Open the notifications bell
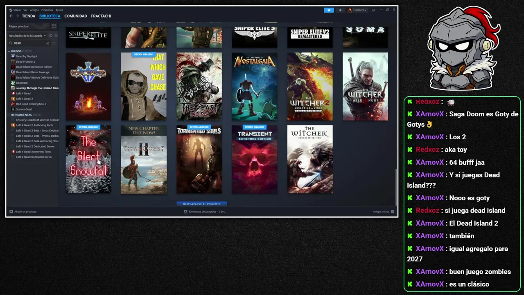 click(x=340, y=10)
